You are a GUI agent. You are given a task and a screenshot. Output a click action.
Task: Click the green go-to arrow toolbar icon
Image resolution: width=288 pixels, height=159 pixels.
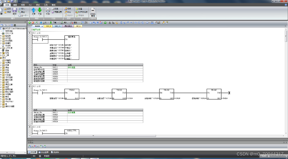(x=105, y=23)
